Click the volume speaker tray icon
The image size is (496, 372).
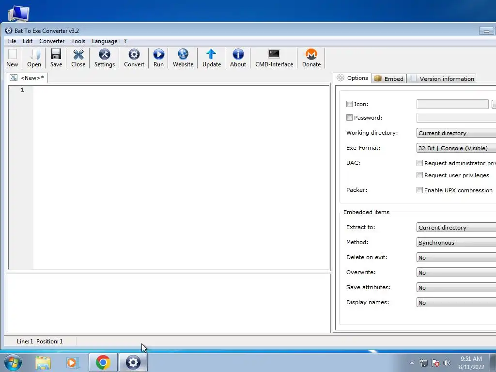click(447, 363)
